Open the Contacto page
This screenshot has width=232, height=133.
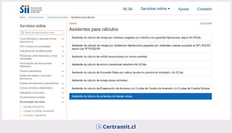point(204,9)
